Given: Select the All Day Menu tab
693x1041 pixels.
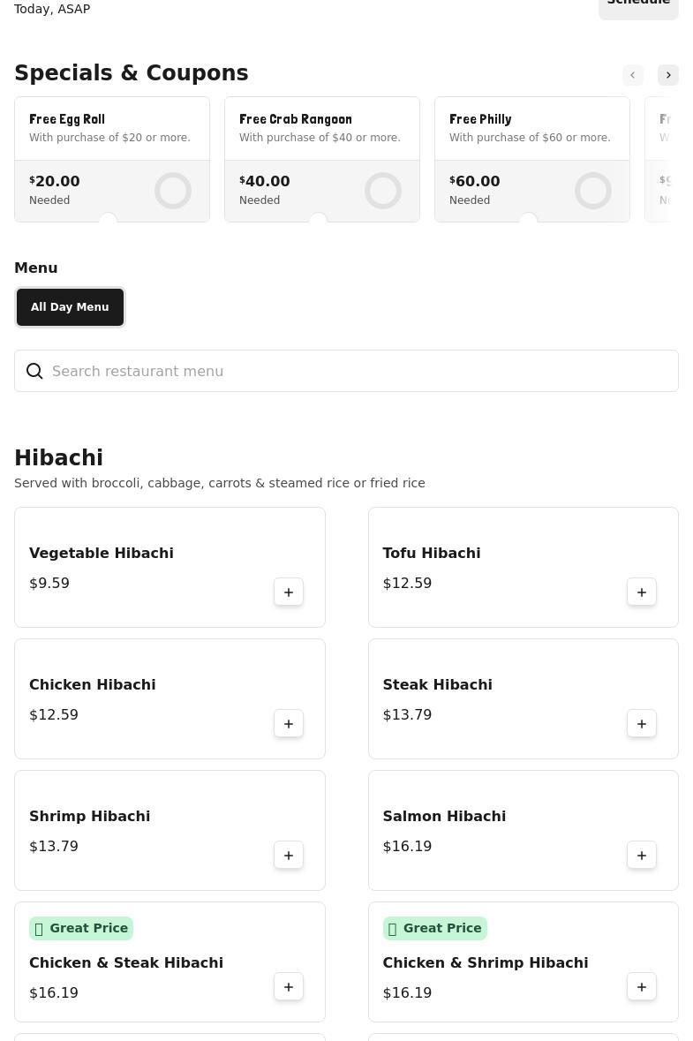Looking at the screenshot, I should click(70, 307).
